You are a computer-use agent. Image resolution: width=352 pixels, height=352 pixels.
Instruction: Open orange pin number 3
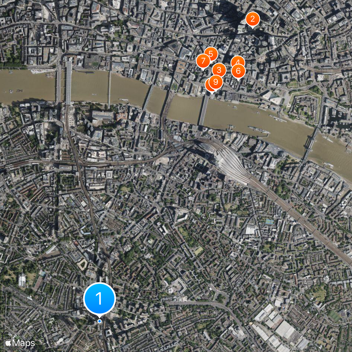[x=219, y=70]
